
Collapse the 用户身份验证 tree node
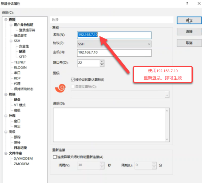pyautogui.click(x=11, y=25)
